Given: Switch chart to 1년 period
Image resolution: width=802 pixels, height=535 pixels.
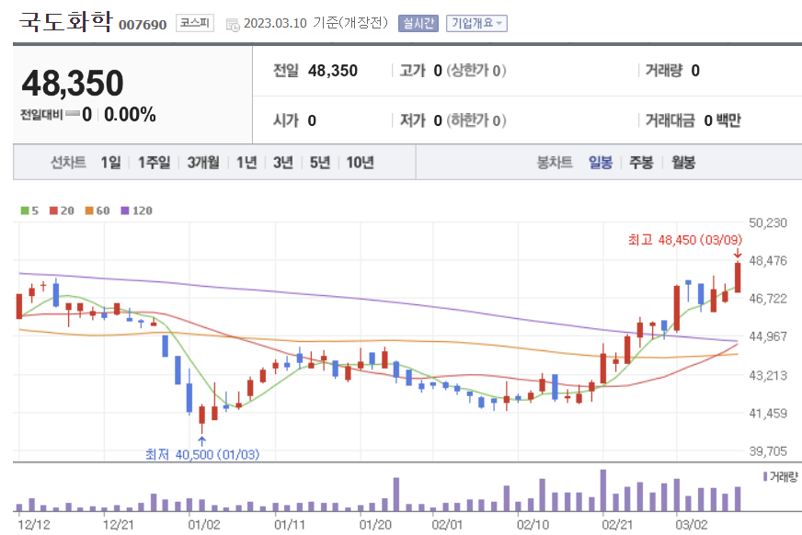Looking at the screenshot, I should [246, 163].
